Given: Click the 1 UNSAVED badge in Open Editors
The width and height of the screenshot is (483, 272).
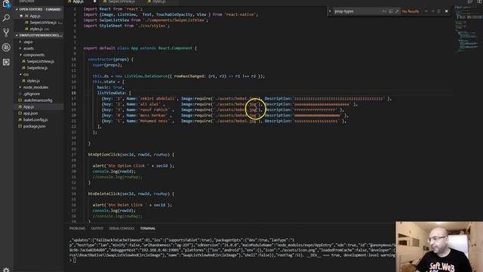Looking at the screenshot, I should (54, 9).
